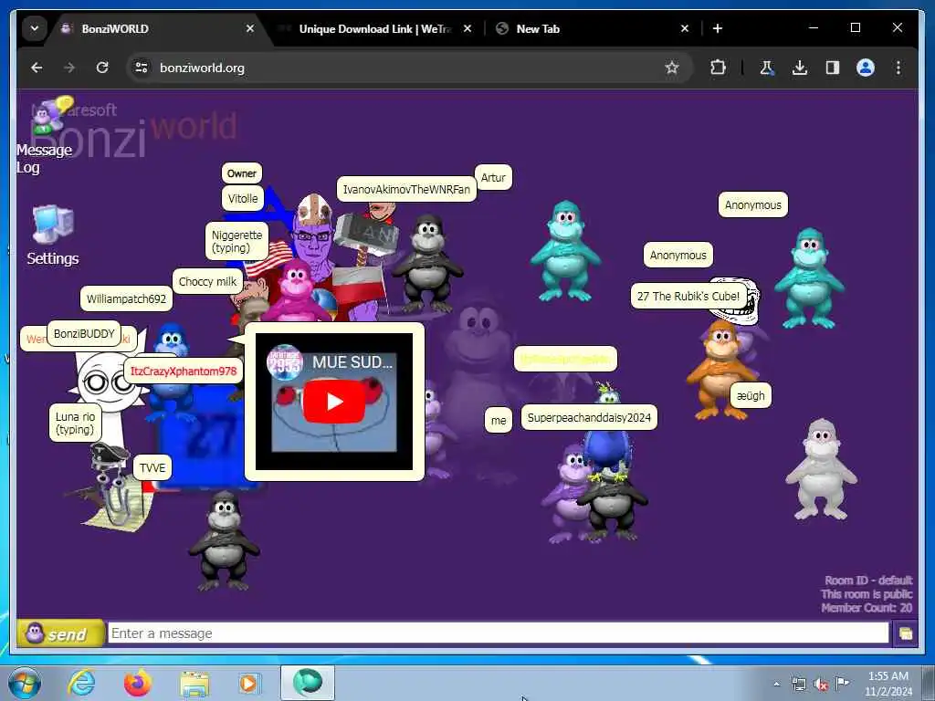Click the purple Bonzi beside the blue peacock
The image size is (935, 701).
tap(568, 494)
